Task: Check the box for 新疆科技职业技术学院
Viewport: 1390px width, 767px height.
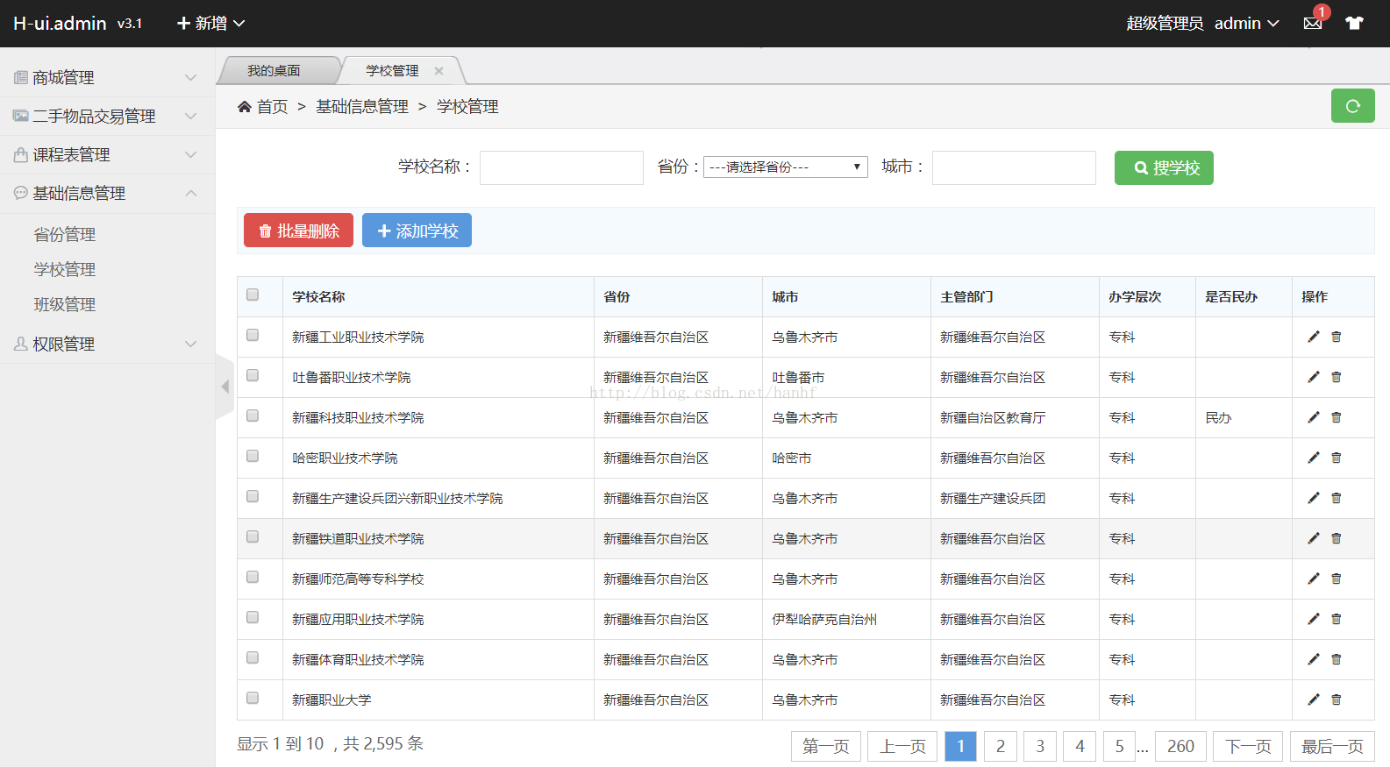Action: pos(253,415)
